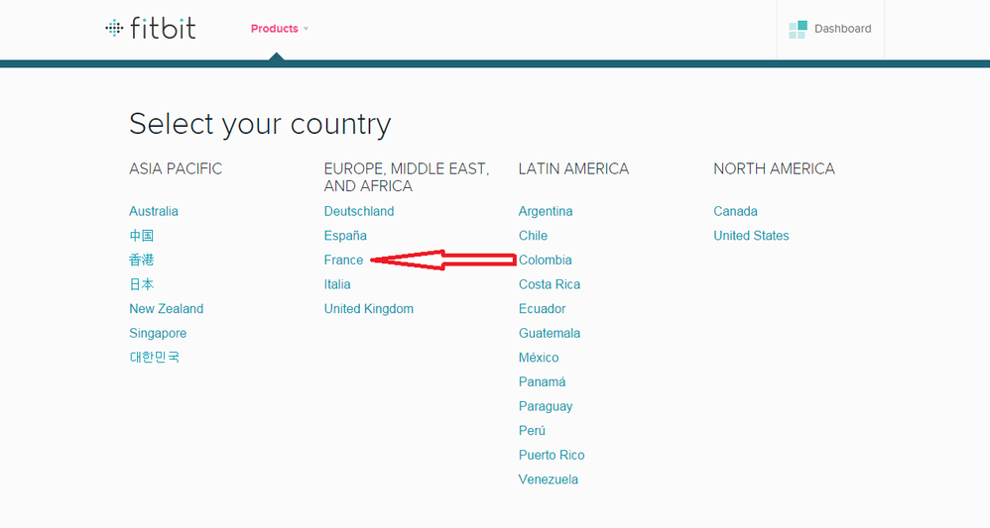
Task: Select Paraguay
Action: pyautogui.click(x=546, y=406)
